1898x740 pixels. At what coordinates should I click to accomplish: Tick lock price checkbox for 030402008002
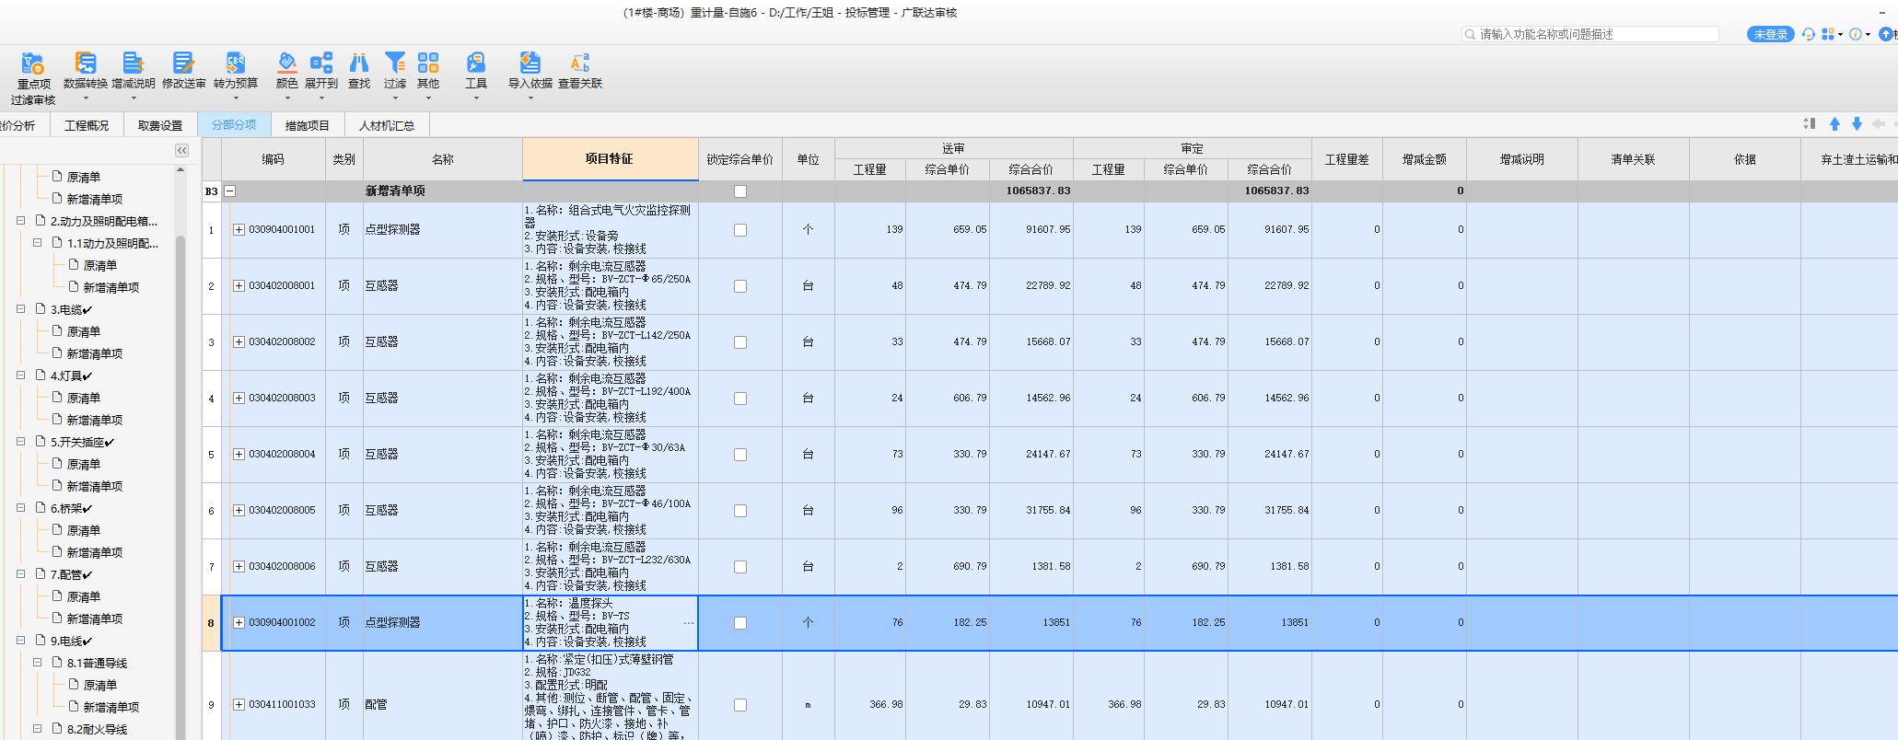740,342
